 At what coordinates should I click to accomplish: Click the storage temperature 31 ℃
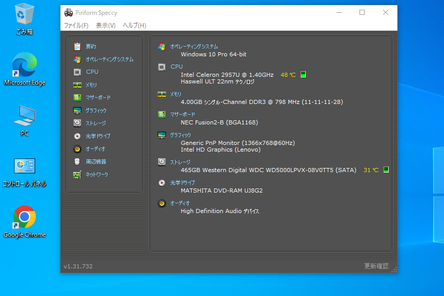point(371,170)
